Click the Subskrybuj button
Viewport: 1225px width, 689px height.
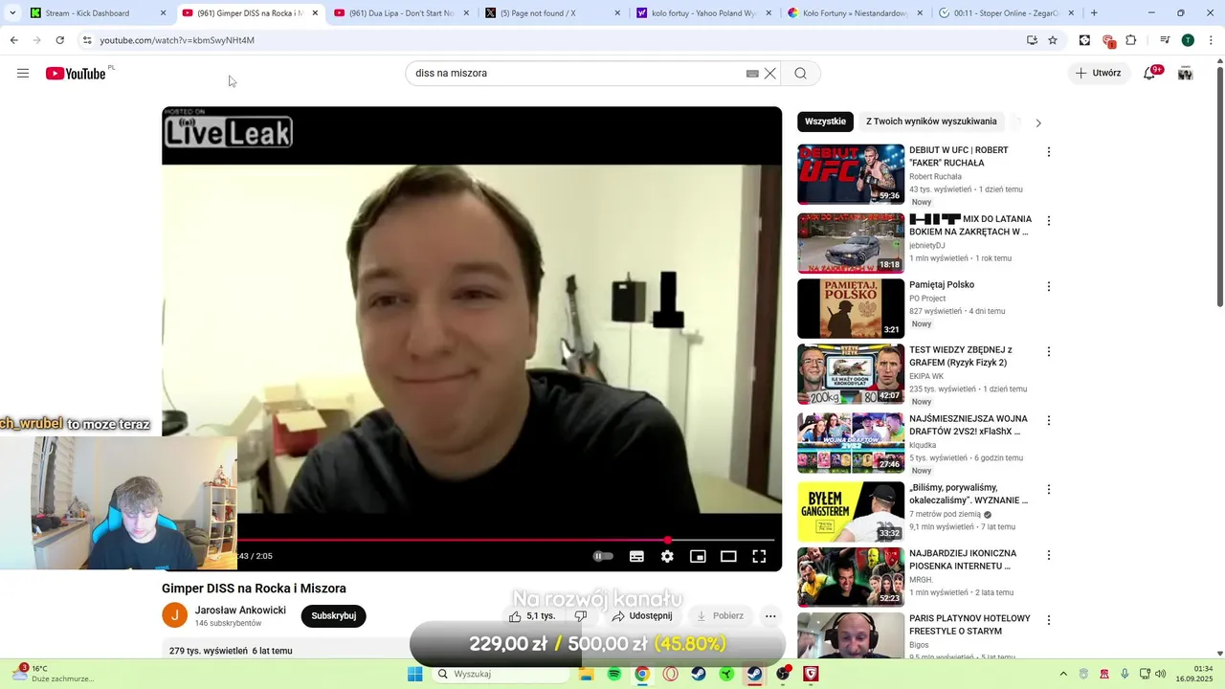point(333,616)
